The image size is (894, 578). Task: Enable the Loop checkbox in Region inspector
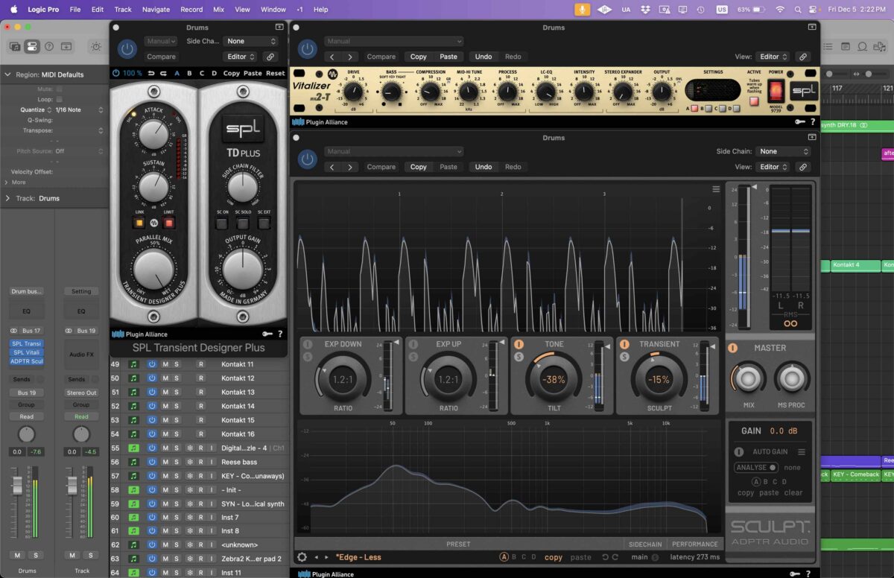[60, 99]
